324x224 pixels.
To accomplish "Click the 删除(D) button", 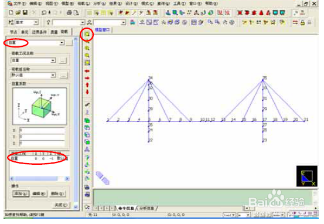I will [x=57, y=194].
